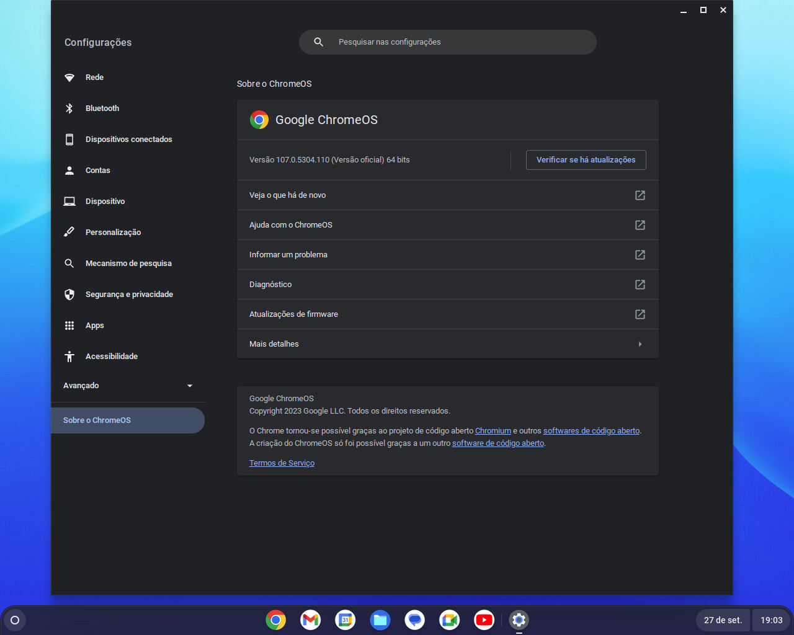794x635 pixels.
Task: Open the Dispositivo section label
Action: point(105,202)
